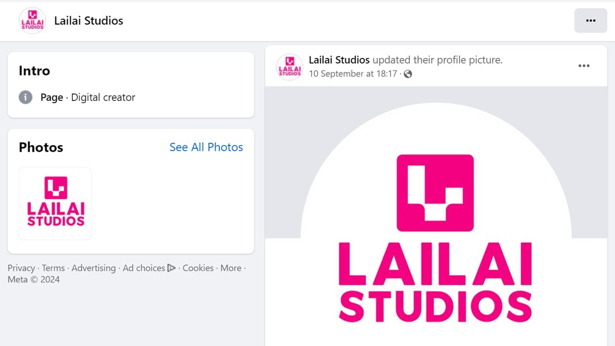Open the Lailai Studios logo photo thumbnail
Image resolution: width=615 pixels, height=346 pixels.
[55, 203]
